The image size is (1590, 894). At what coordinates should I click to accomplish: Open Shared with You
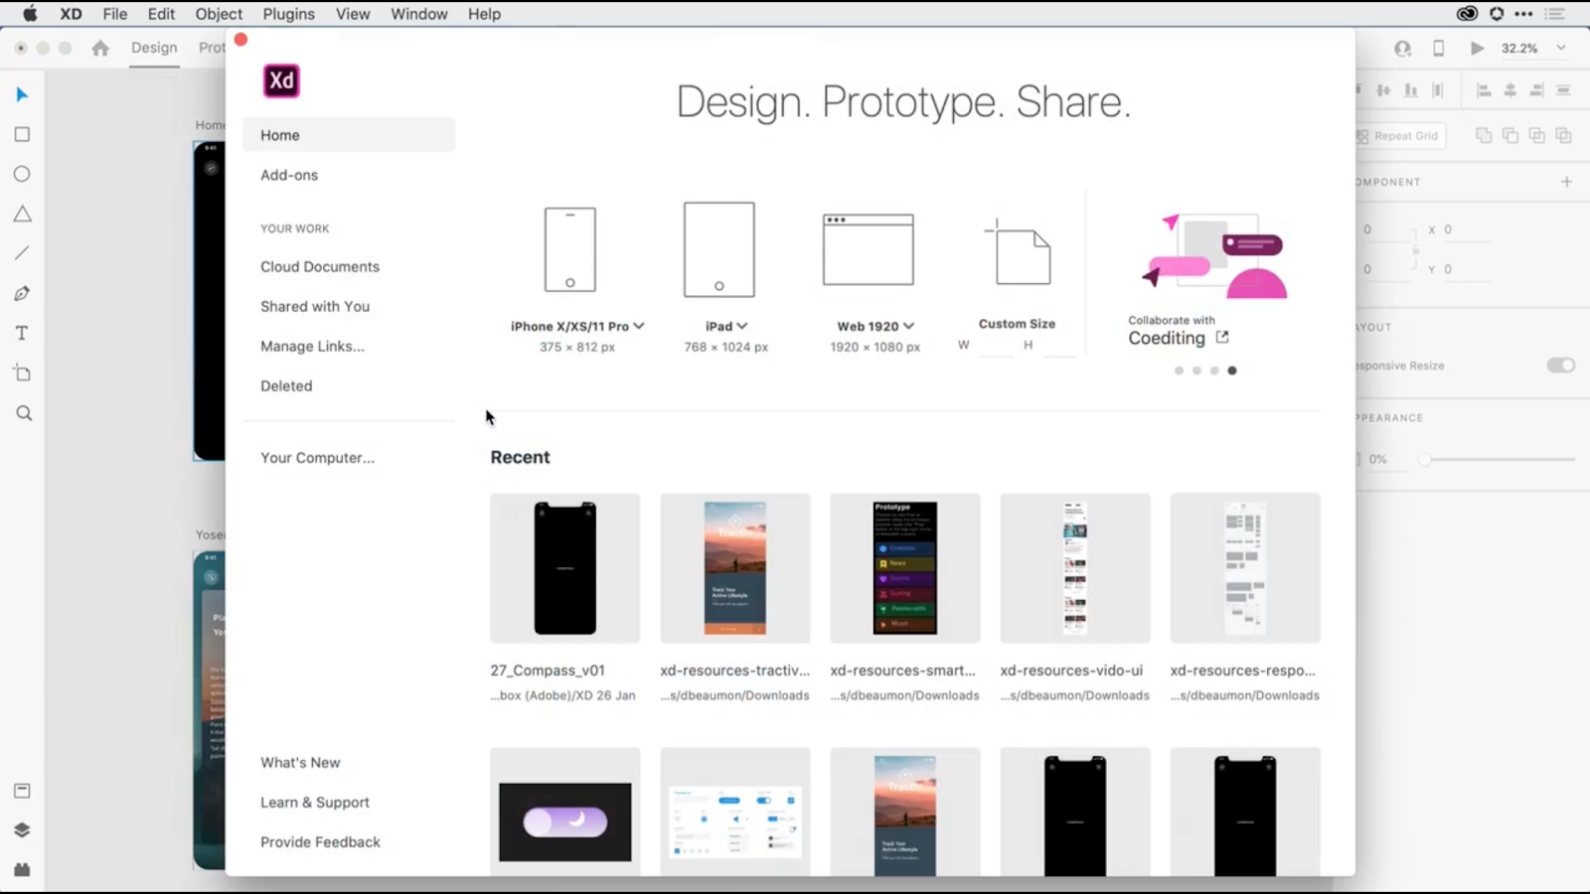point(315,306)
